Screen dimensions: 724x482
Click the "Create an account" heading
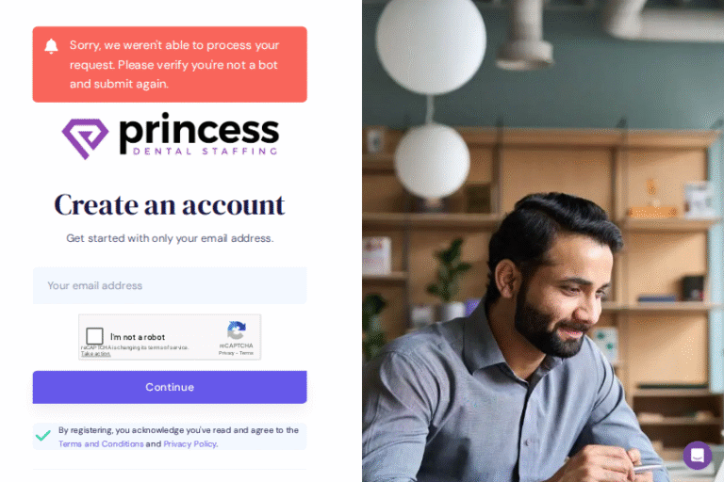pos(170,205)
